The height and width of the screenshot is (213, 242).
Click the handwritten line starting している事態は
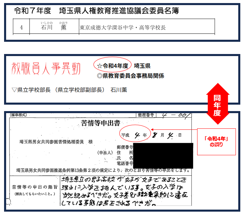108,203
